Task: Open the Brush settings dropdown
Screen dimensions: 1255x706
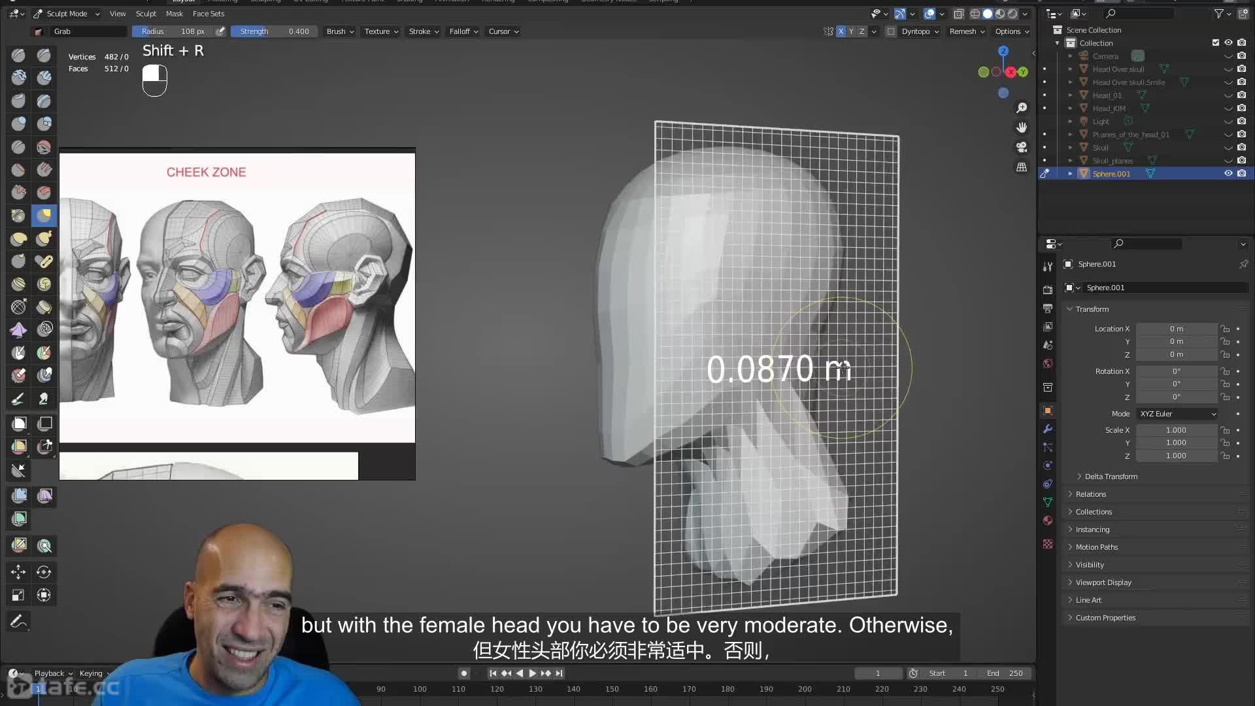Action: tap(340, 31)
